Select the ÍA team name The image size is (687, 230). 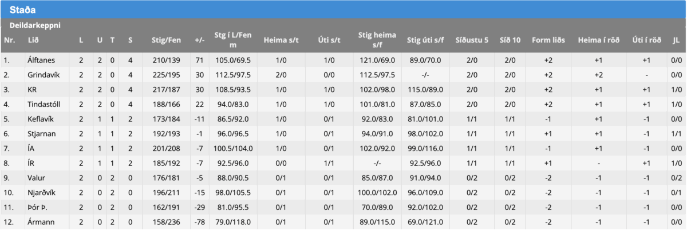[x=31, y=149]
